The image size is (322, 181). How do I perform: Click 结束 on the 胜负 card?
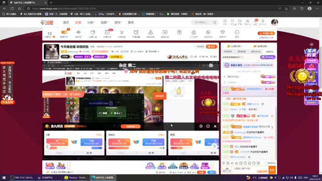tap(213, 153)
